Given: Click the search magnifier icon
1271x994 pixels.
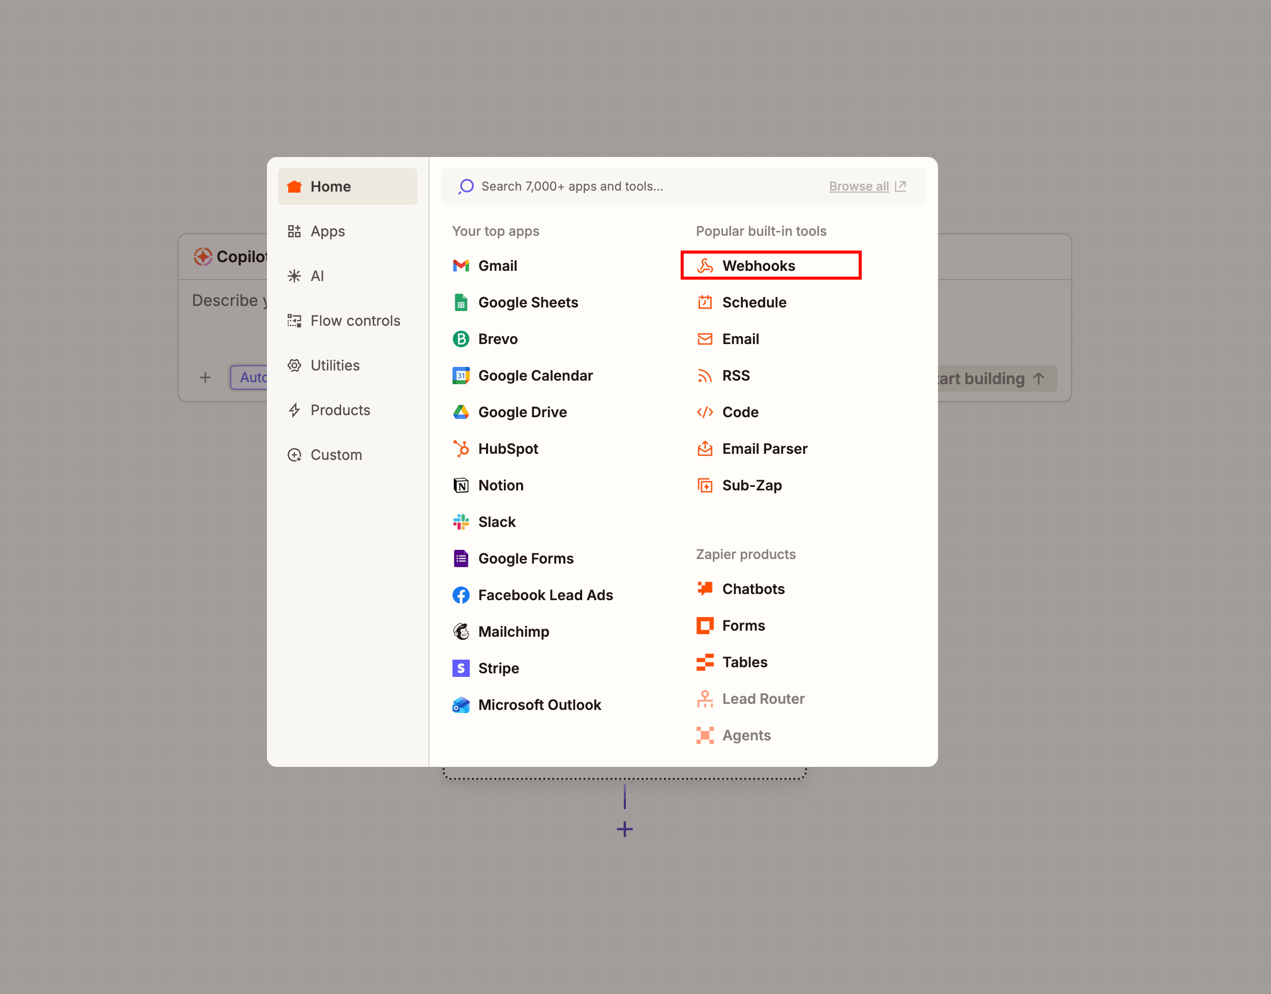Looking at the screenshot, I should click(x=466, y=186).
